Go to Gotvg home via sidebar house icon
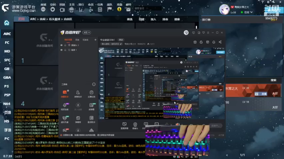The image size is (284, 159). click(7, 23)
